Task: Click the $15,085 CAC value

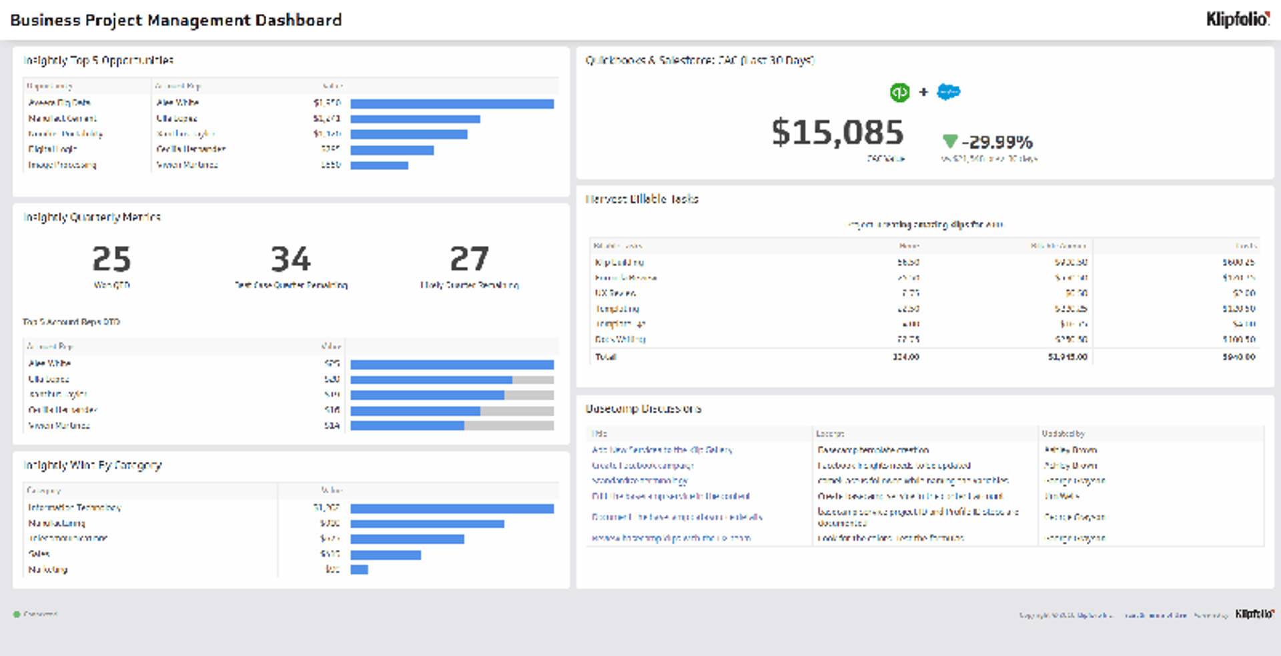Action: (x=837, y=131)
